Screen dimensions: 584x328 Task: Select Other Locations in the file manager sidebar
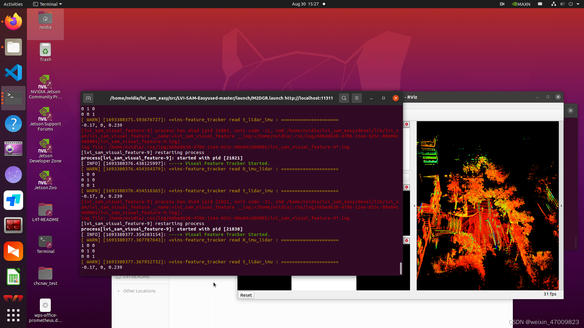point(139,291)
